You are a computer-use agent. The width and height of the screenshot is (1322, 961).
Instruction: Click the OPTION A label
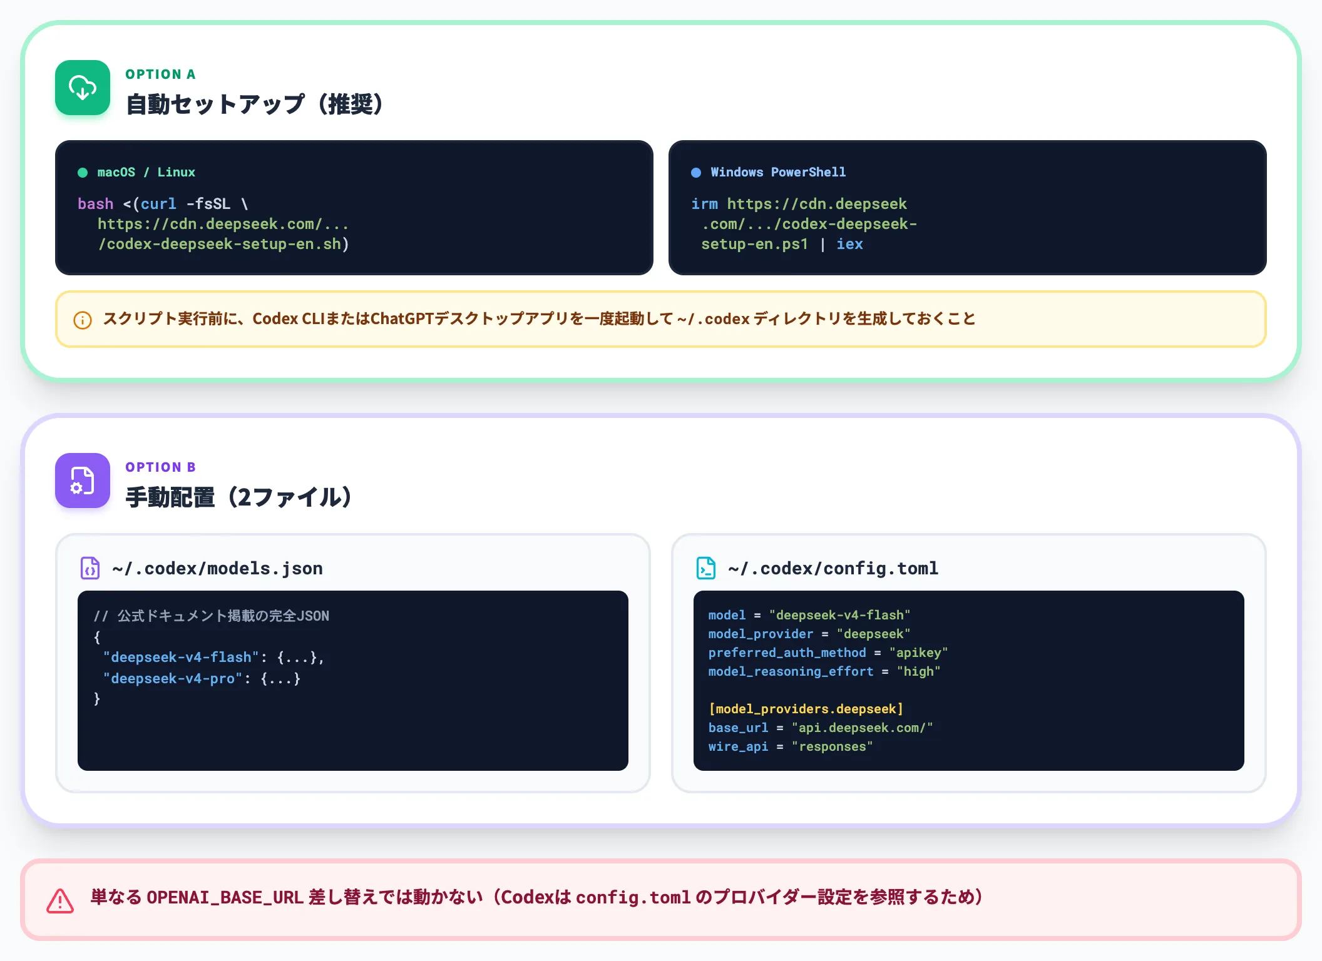point(160,74)
